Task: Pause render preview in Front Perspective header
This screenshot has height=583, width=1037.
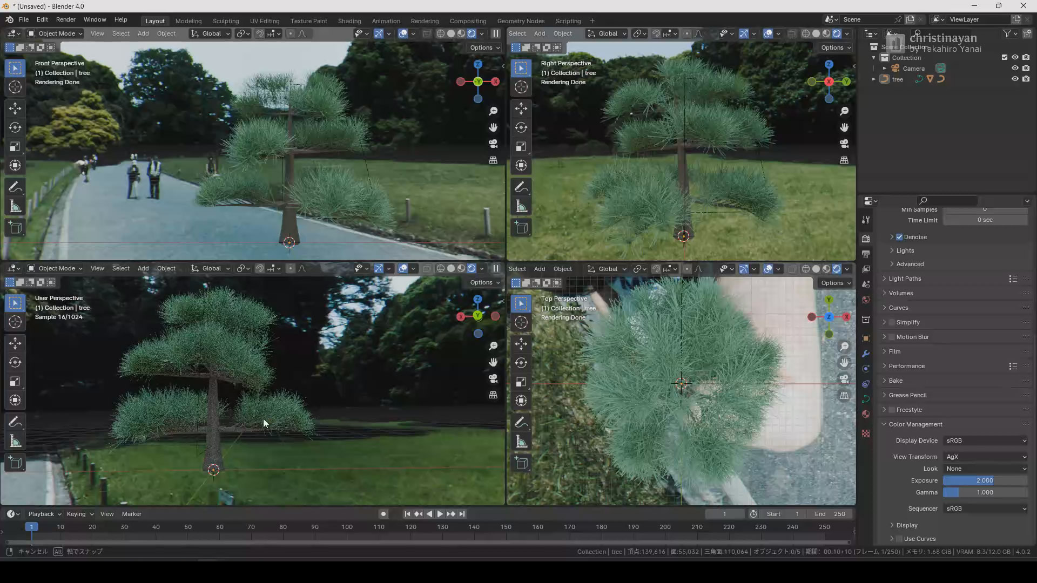Action: tap(495, 33)
